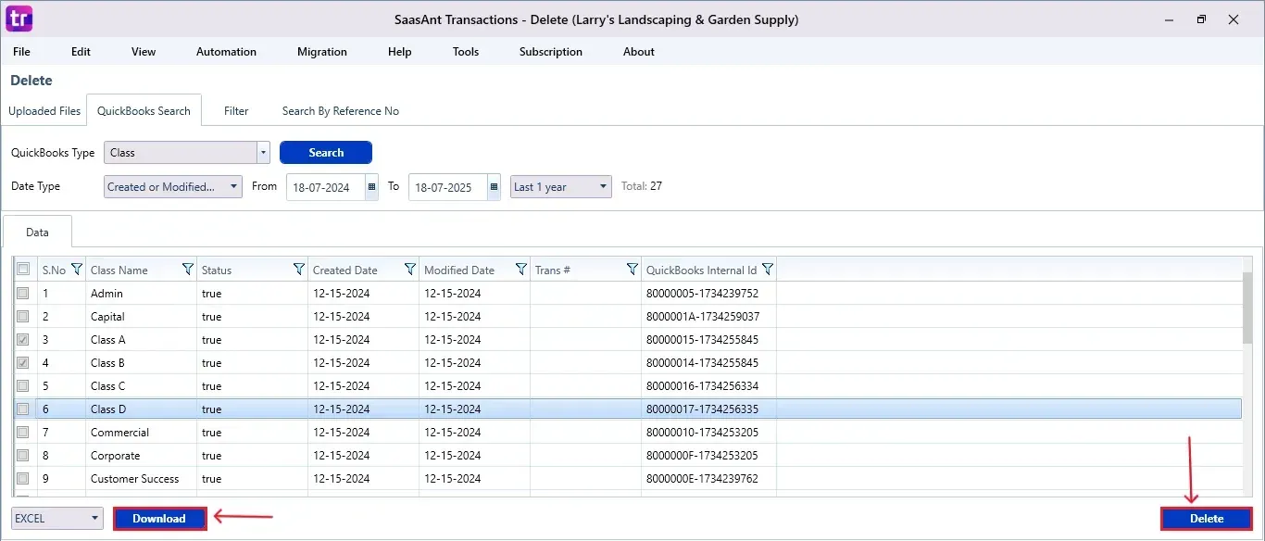
Task: Open filter icon on QuickBooks Internal Id column
Action: [767, 270]
